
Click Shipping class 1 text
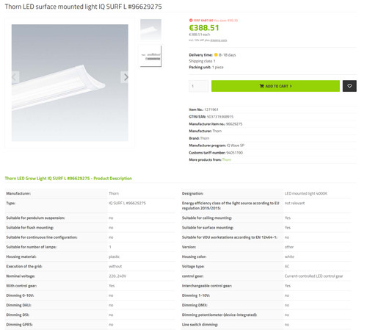pos(202,61)
